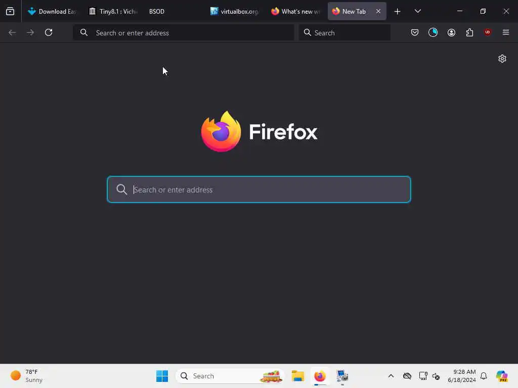The width and height of the screenshot is (518, 388).
Task: Open the notifications bell
Action: point(484,376)
